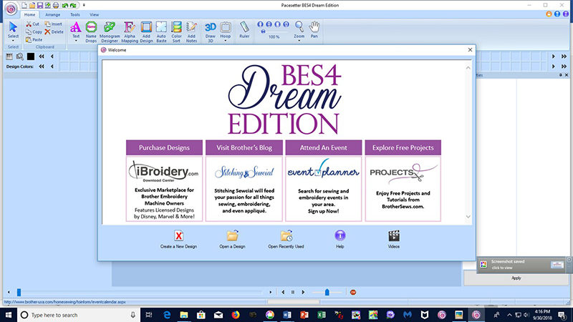Click the Alpha Mapping icon

pyautogui.click(x=130, y=31)
